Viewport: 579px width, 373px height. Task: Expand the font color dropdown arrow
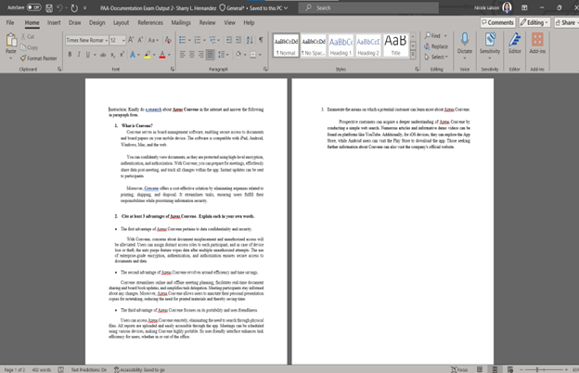coord(169,55)
